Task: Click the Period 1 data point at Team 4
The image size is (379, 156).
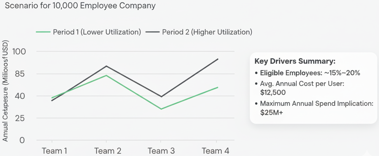Action: coord(218,87)
